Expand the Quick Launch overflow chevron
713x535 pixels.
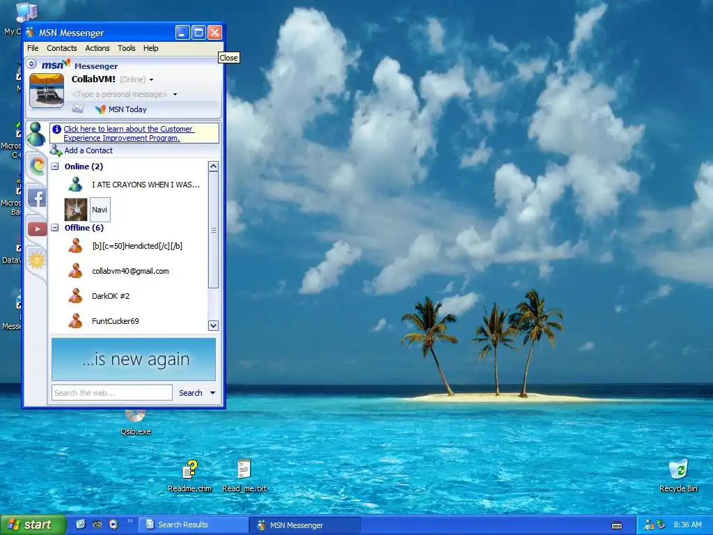pyautogui.click(x=130, y=521)
